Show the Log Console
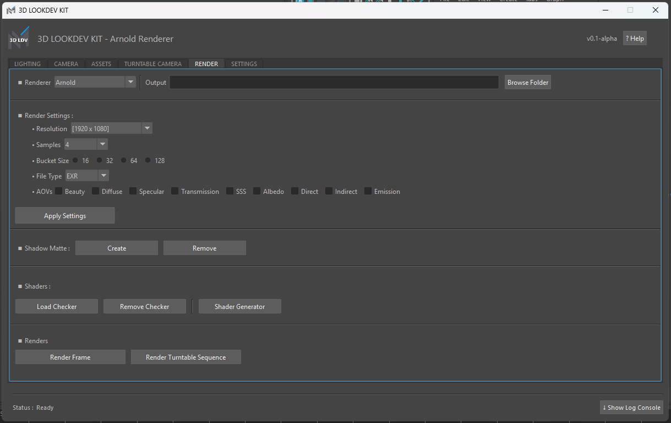This screenshot has width=671, height=423. [631, 408]
